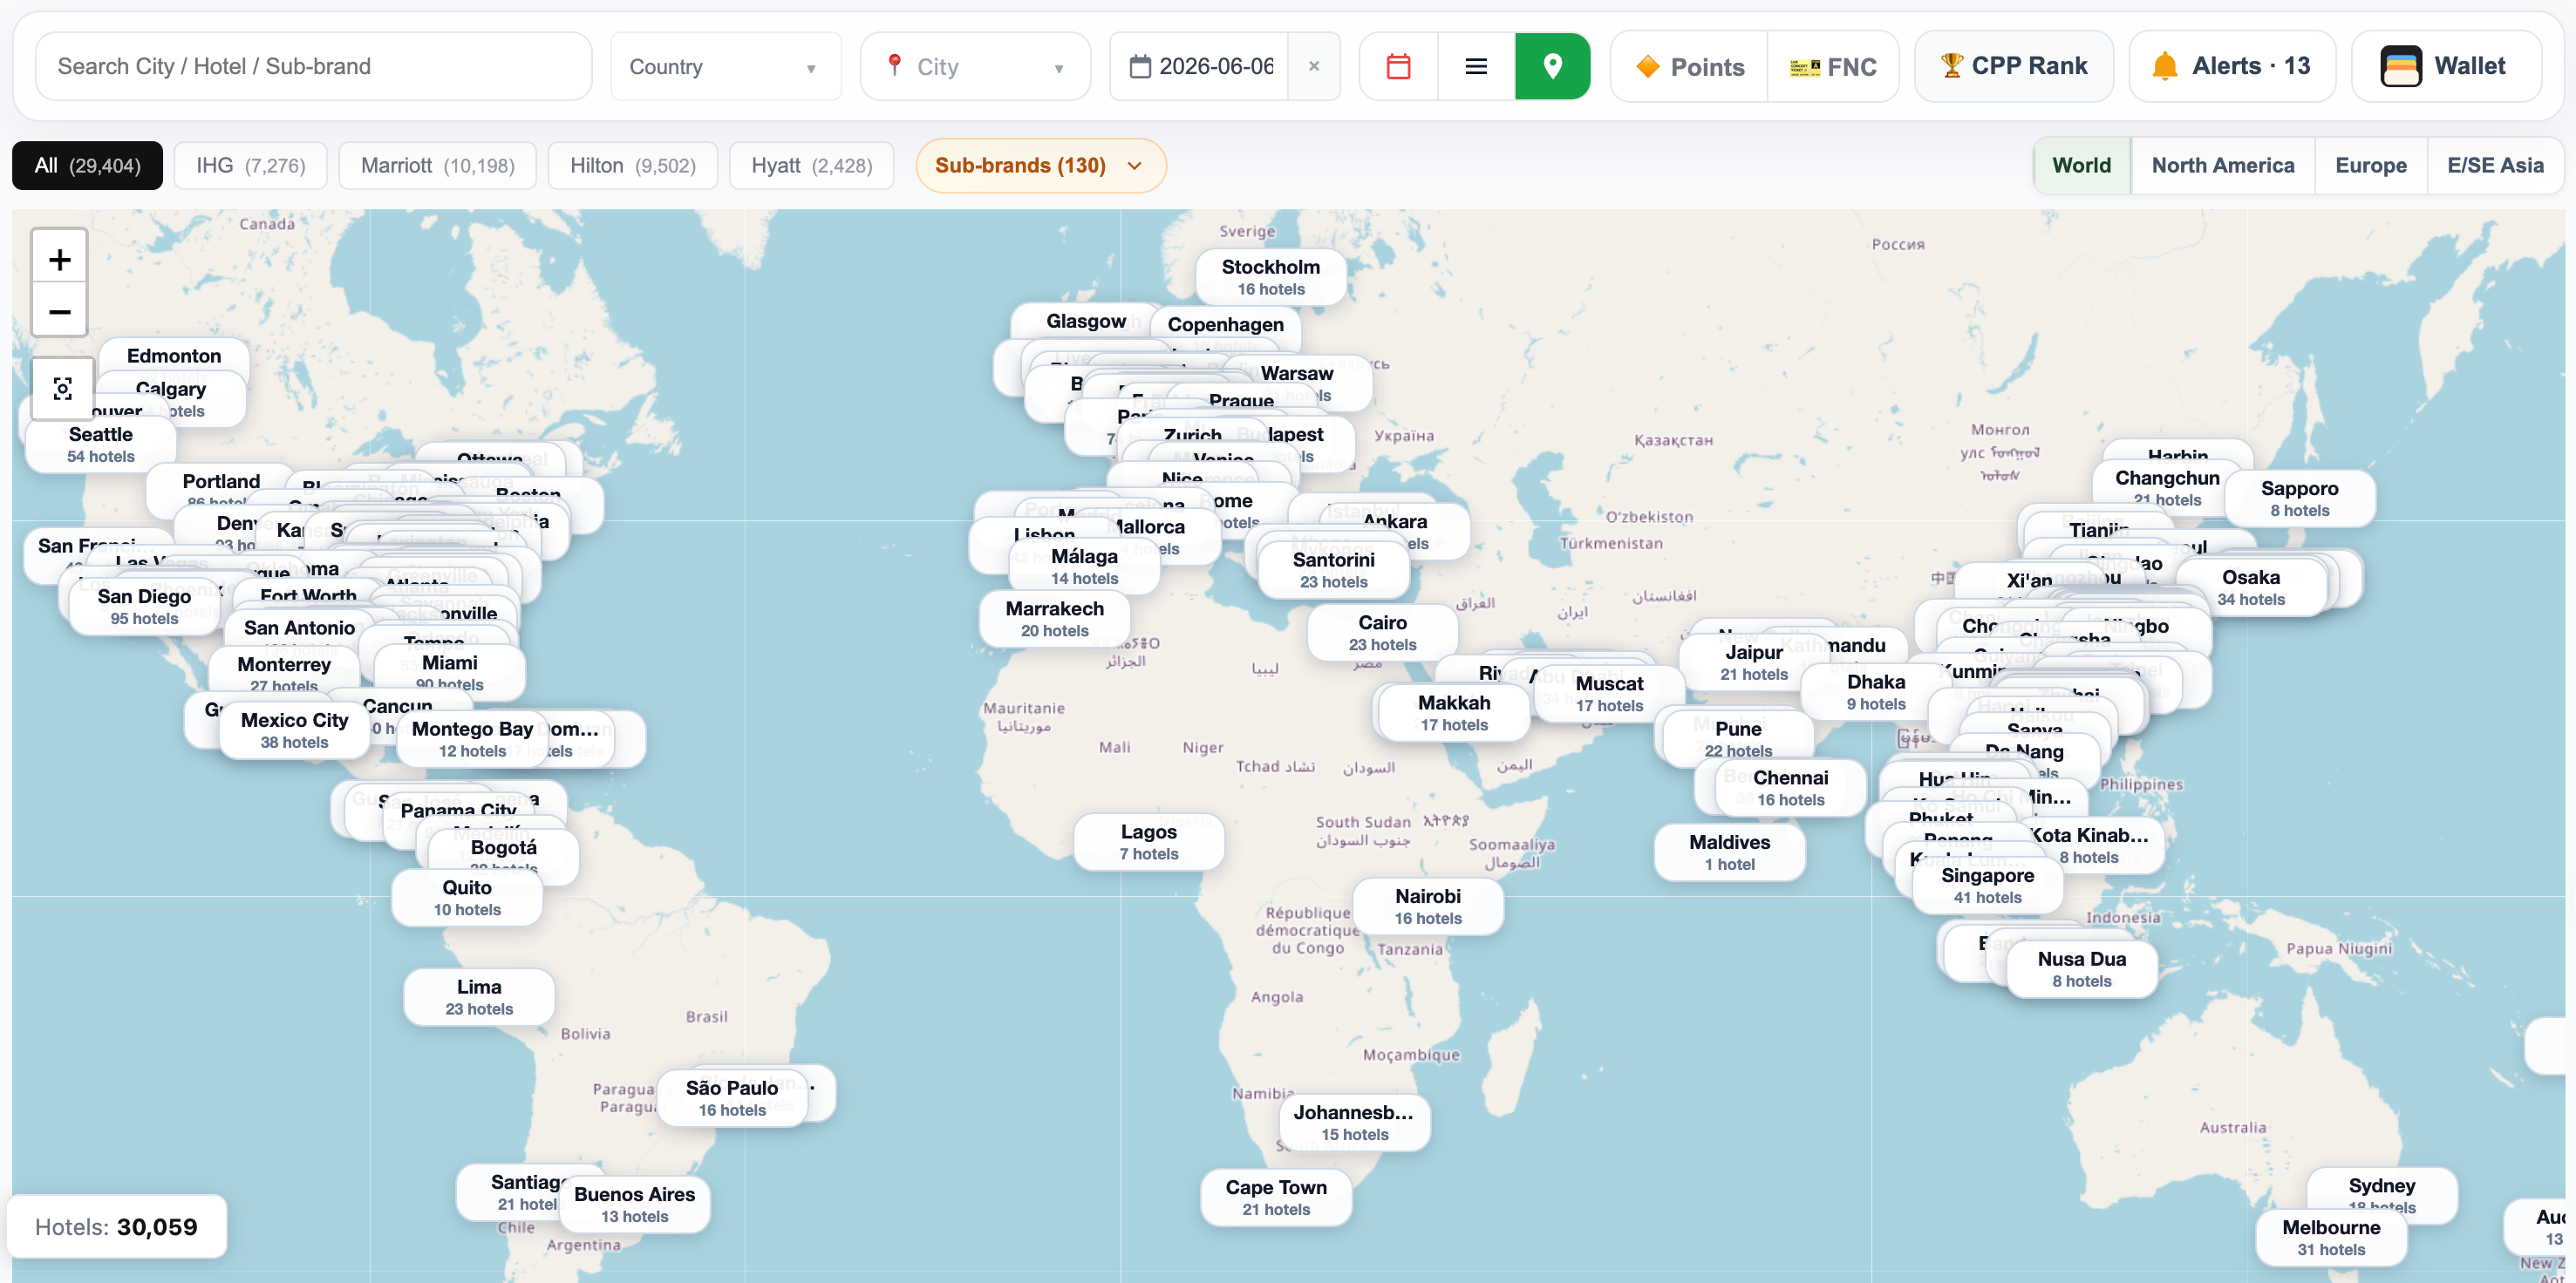Open the São Paulo 16 hotels marker
Screen dimensions: 2576x1283
tap(732, 1098)
